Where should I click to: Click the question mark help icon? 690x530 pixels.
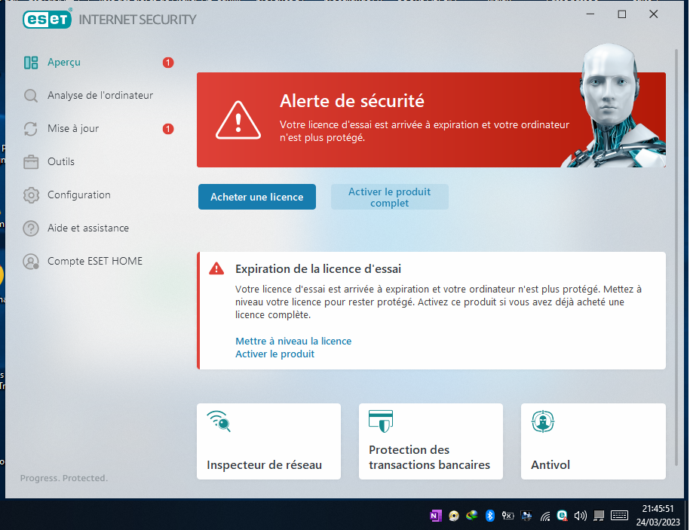31,228
